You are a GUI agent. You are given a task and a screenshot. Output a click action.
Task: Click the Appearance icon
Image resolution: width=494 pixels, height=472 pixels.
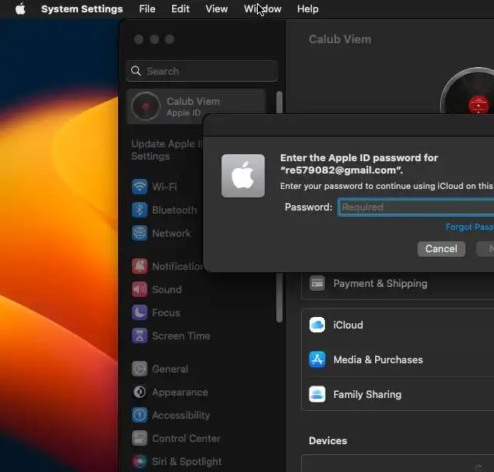[x=140, y=392]
